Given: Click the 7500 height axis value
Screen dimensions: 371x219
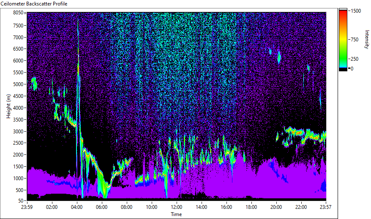Looking at the screenshot, I should (x=18, y=25).
